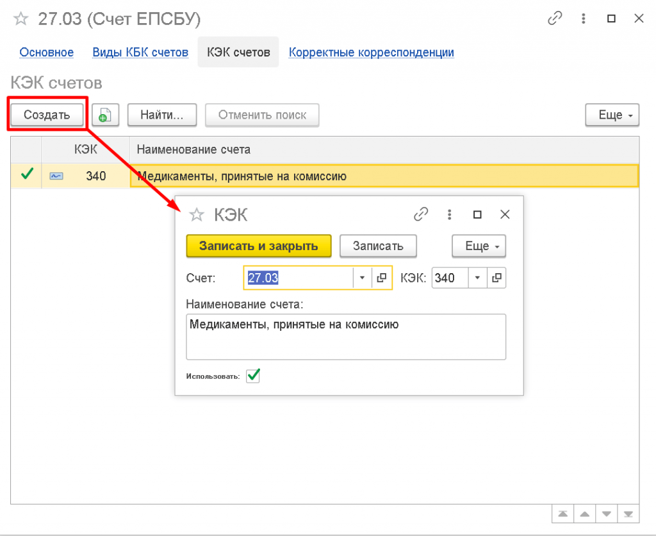Click the Найти... button
This screenshot has width=656, height=536.
161,115
